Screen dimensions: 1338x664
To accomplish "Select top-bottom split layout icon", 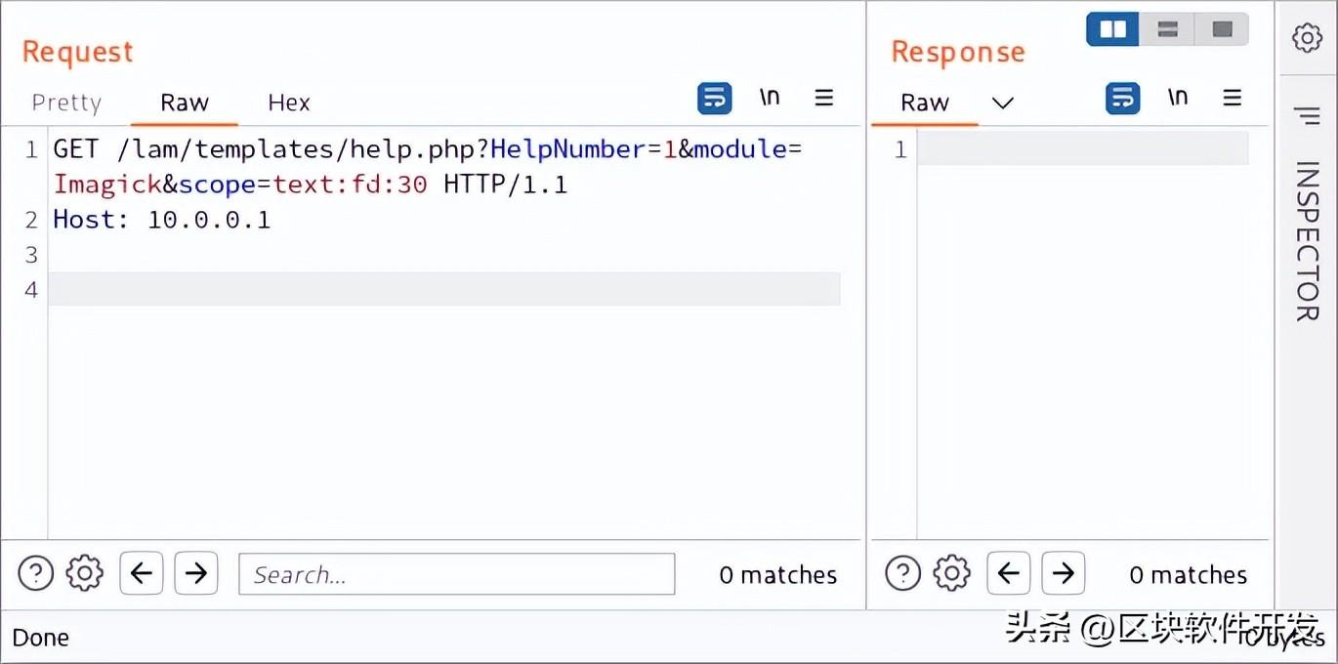I will (x=1167, y=29).
